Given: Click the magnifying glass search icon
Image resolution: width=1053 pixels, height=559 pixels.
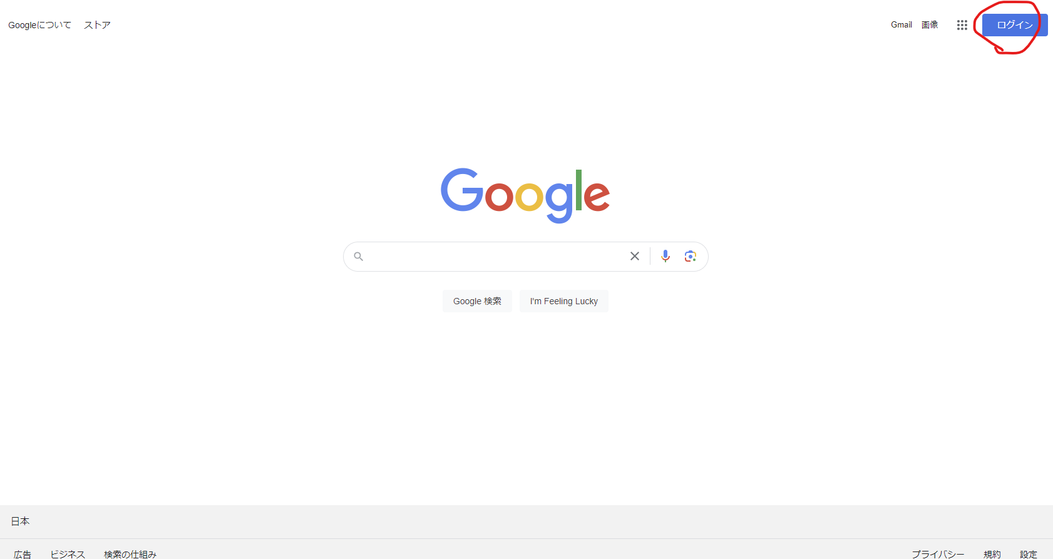Looking at the screenshot, I should tap(359, 256).
